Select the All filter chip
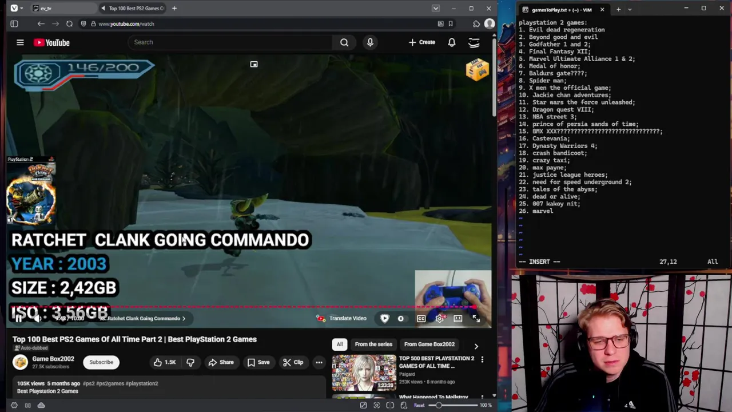 click(340, 344)
